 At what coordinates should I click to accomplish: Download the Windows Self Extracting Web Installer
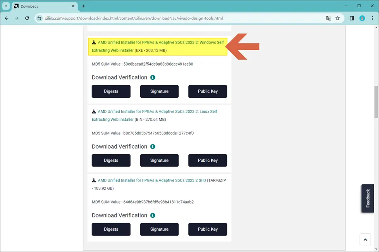[x=158, y=46]
